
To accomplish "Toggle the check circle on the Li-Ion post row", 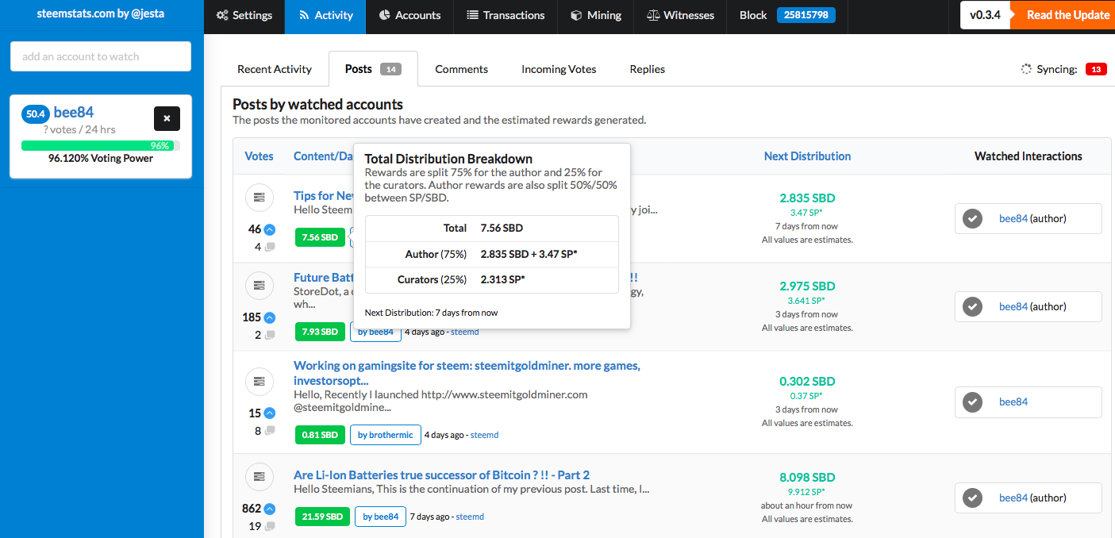I will [972, 498].
